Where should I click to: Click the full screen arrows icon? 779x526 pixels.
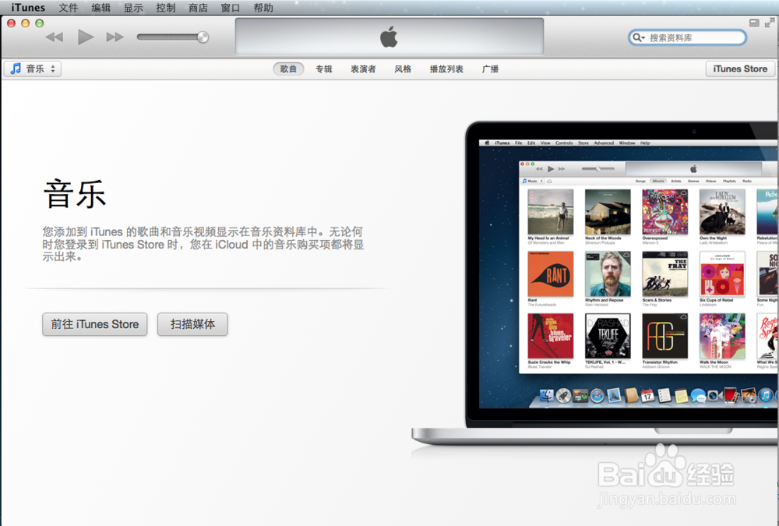(770, 23)
